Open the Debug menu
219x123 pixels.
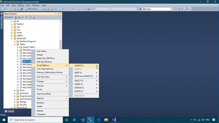tap(21, 5)
